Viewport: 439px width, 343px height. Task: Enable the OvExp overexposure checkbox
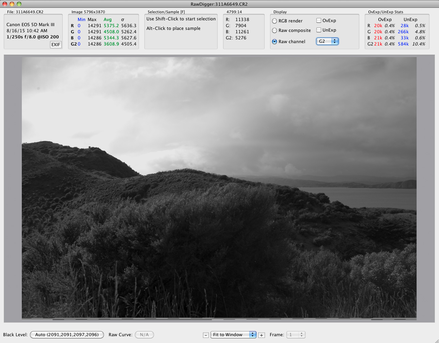click(x=319, y=20)
